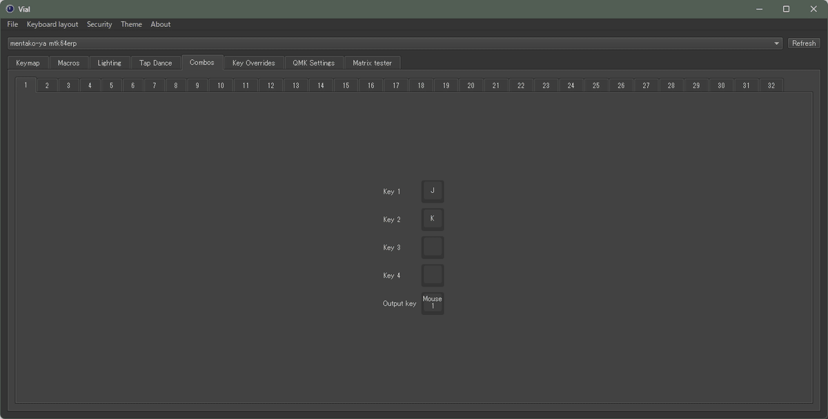Click the Vial app icon in title bar
This screenshot has height=419, width=828.
[x=10, y=9]
